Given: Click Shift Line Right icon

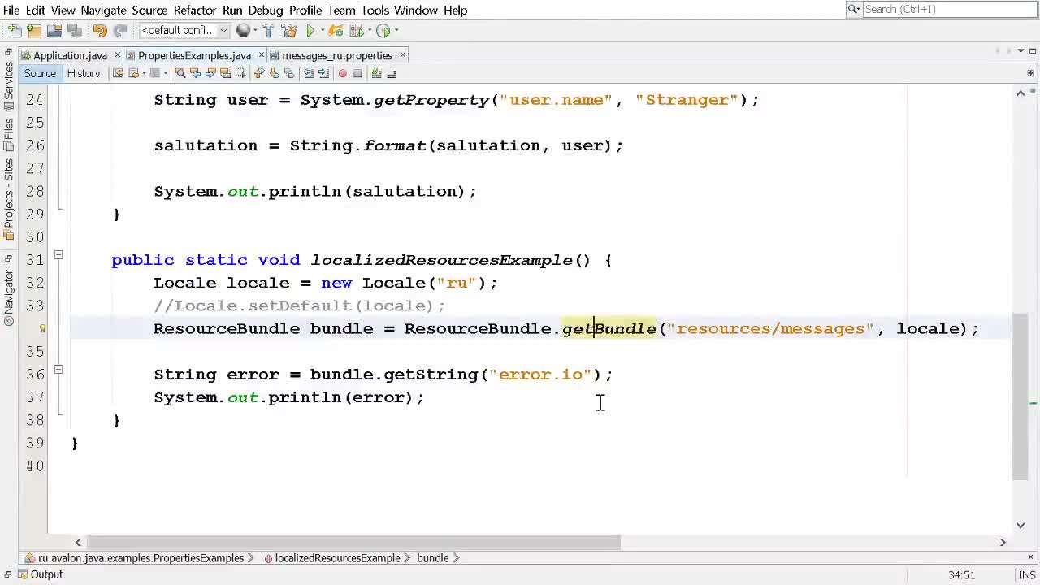Looking at the screenshot, I should pyautogui.click(x=323, y=73).
